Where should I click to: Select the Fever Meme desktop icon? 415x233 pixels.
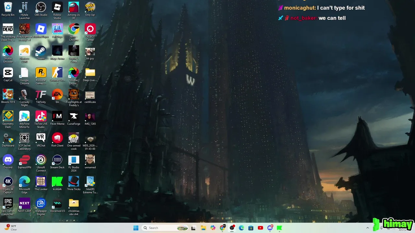coord(57,117)
